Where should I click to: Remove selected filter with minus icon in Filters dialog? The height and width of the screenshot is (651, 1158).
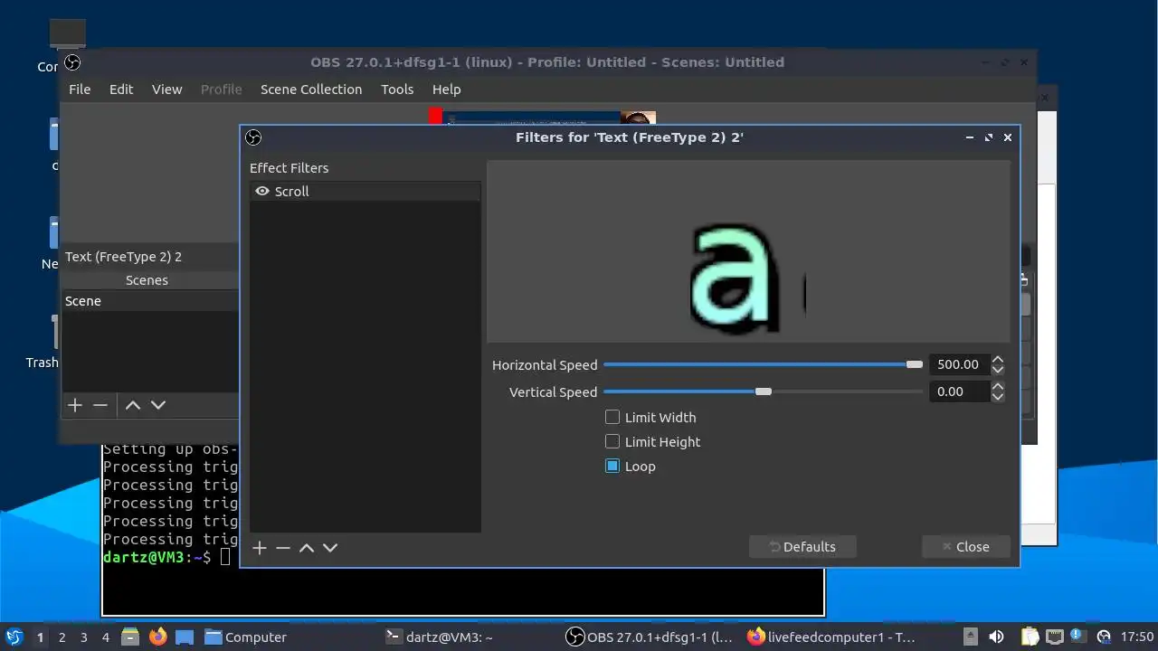coord(283,548)
